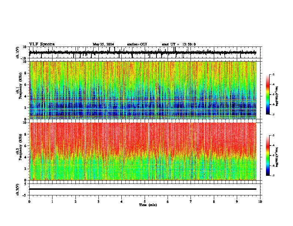Click the ch.3 flat black trace
Screen dimensions: 293x226
tap(143, 189)
